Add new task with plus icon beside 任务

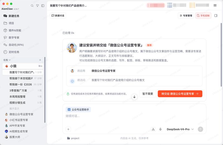click(40, 60)
